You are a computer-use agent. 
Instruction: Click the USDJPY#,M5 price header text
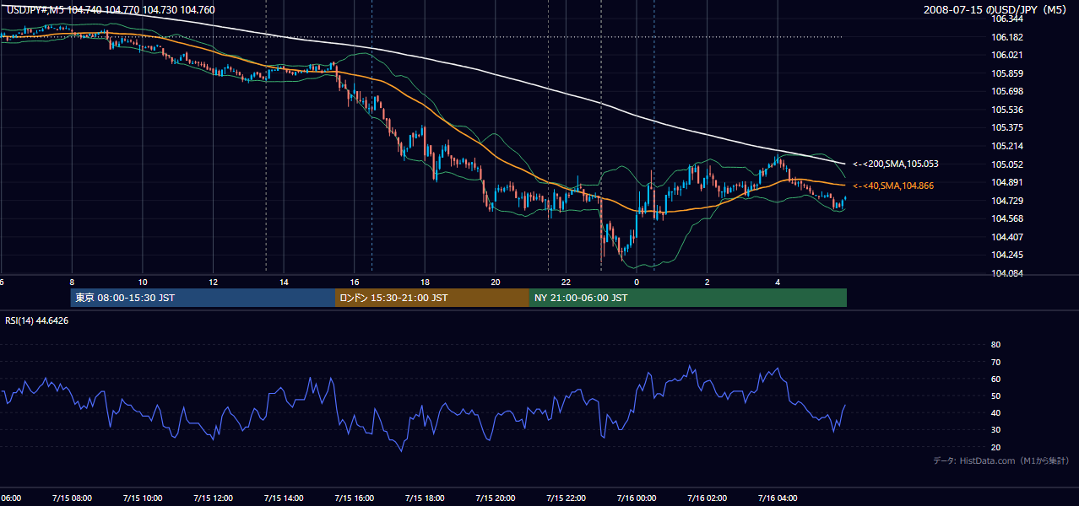(110, 9)
